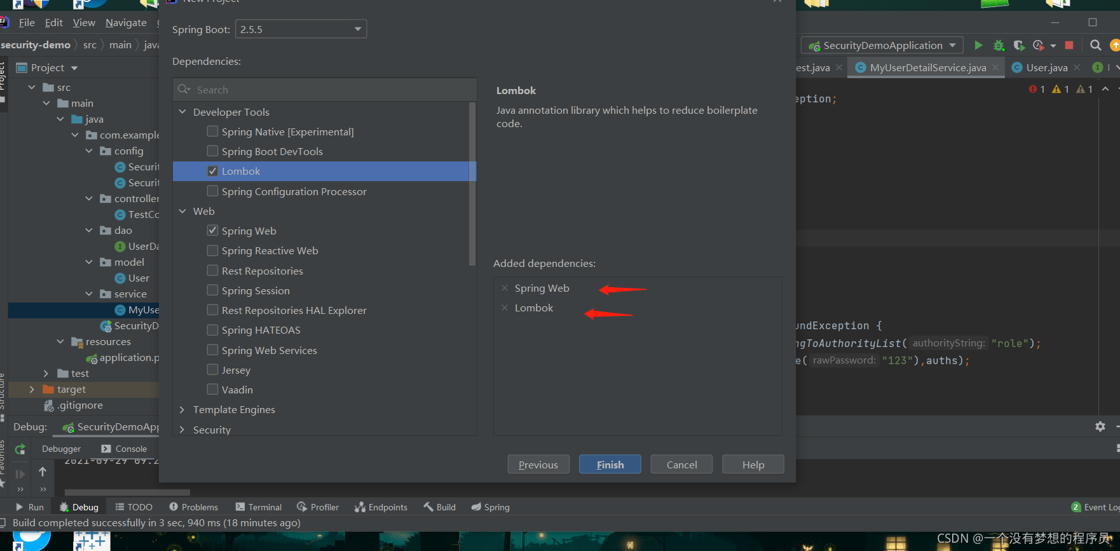This screenshot has width=1120, height=551.
Task: Close User.java editor tab
Action: (x=1077, y=67)
